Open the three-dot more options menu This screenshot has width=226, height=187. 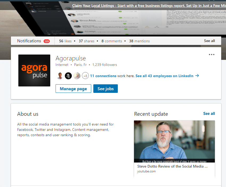211,55
